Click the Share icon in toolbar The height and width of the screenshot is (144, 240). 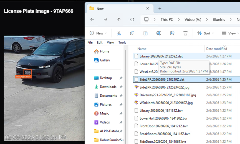coord(172,33)
